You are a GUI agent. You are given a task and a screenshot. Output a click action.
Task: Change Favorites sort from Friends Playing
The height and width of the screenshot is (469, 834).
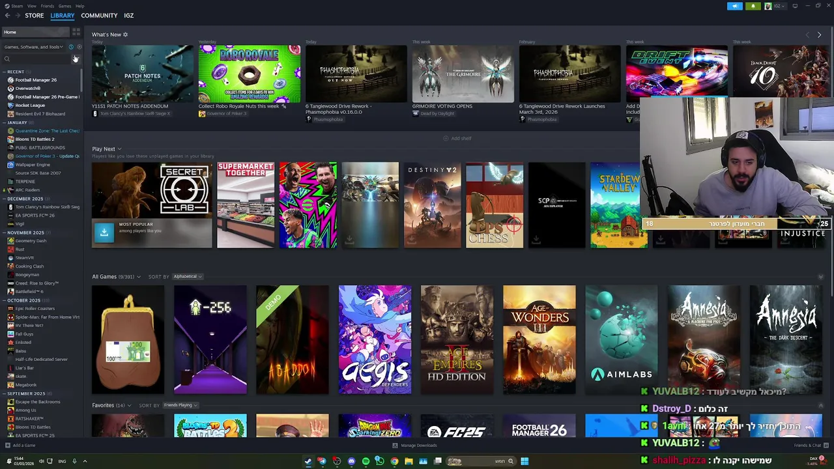point(180,405)
